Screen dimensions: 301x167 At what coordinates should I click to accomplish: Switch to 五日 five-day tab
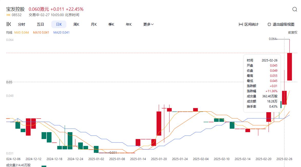click(40, 24)
